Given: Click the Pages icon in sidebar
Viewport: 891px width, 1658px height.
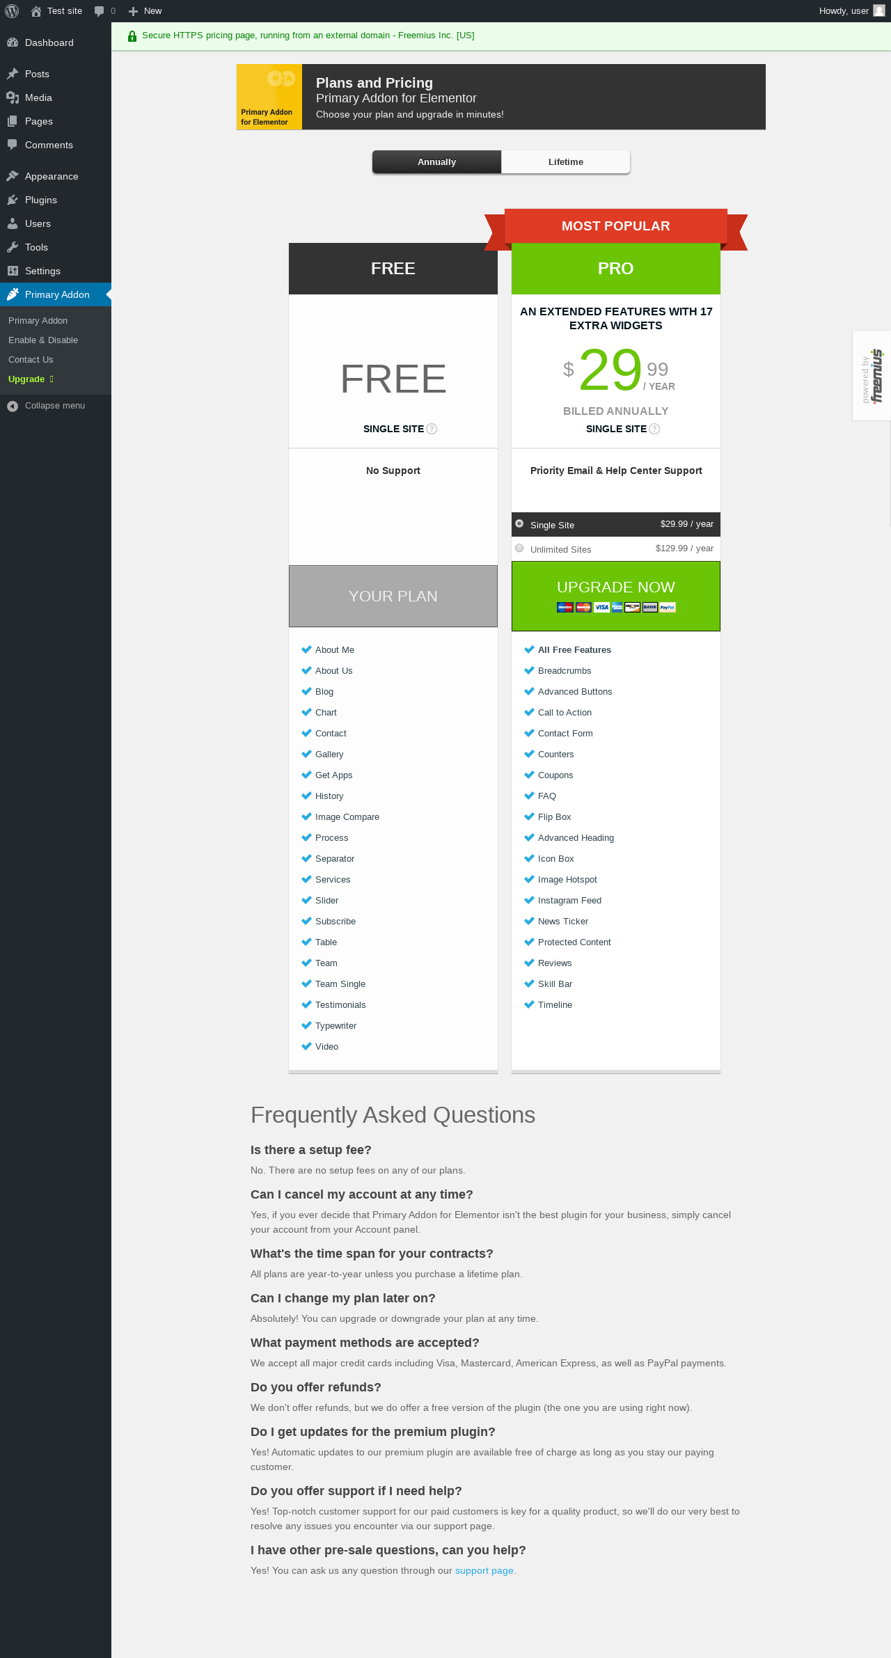Looking at the screenshot, I should tap(13, 121).
